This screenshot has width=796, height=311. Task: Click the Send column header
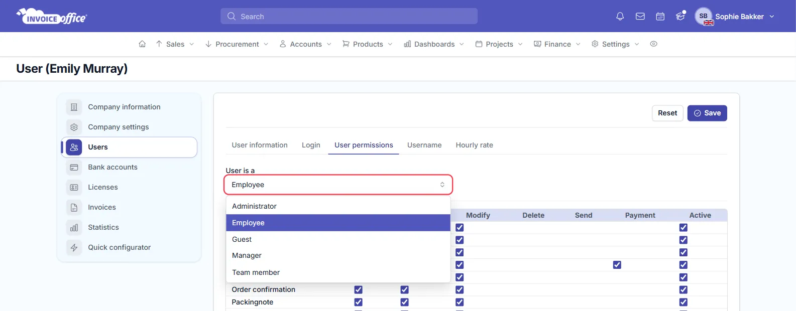click(x=584, y=215)
